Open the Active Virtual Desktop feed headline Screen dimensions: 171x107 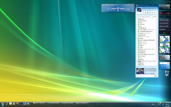[x=164, y=24]
